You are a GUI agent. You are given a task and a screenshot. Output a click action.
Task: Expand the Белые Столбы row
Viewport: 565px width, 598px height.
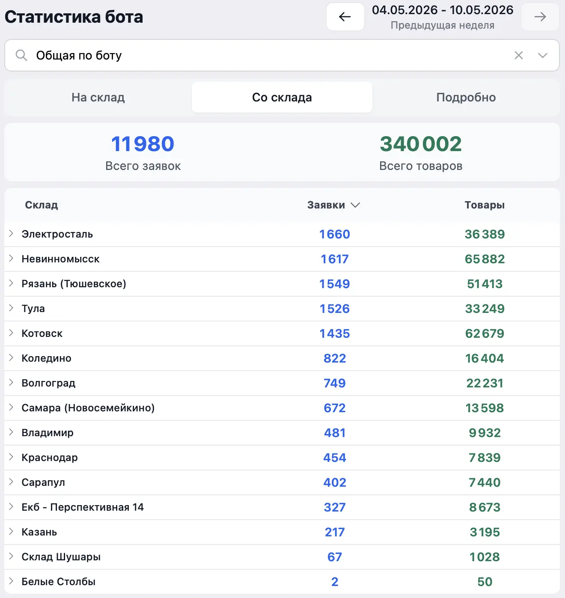click(12, 581)
